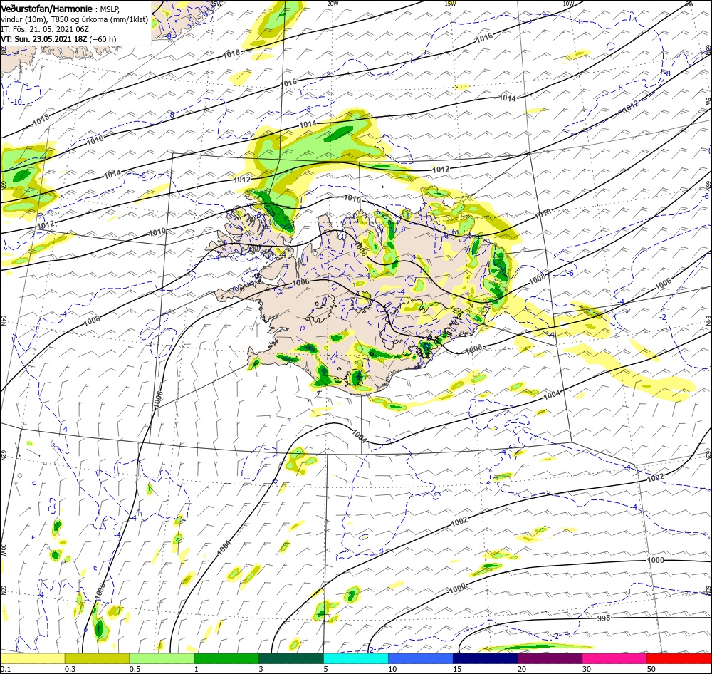Click the legend value '1' under the color bar
712x674 pixels.
tap(197, 669)
